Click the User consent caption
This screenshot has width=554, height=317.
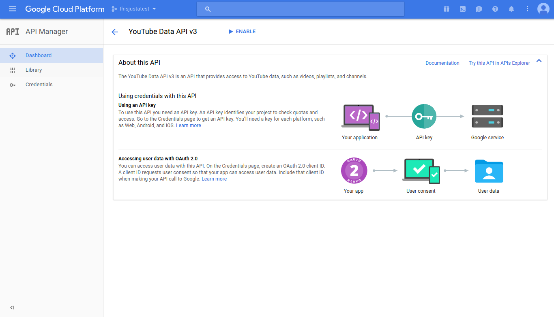421,191
